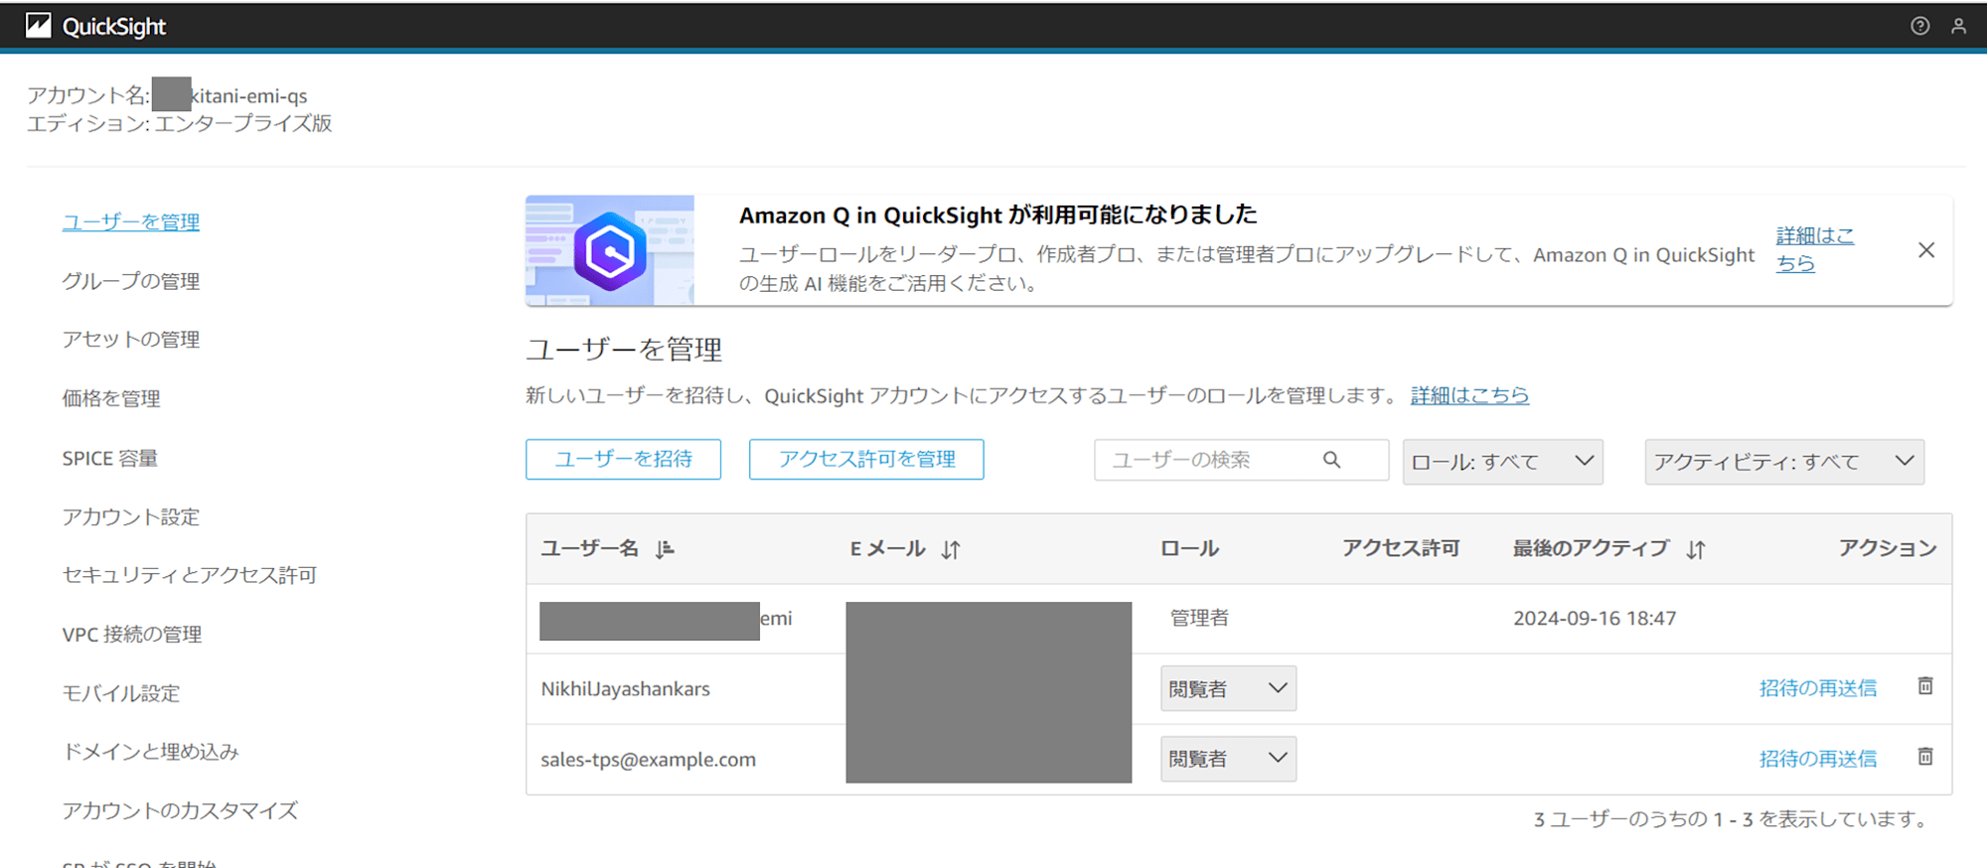This screenshot has width=1987, height=868.
Task: Click the NikhilJayashankars user name
Action: point(625,688)
